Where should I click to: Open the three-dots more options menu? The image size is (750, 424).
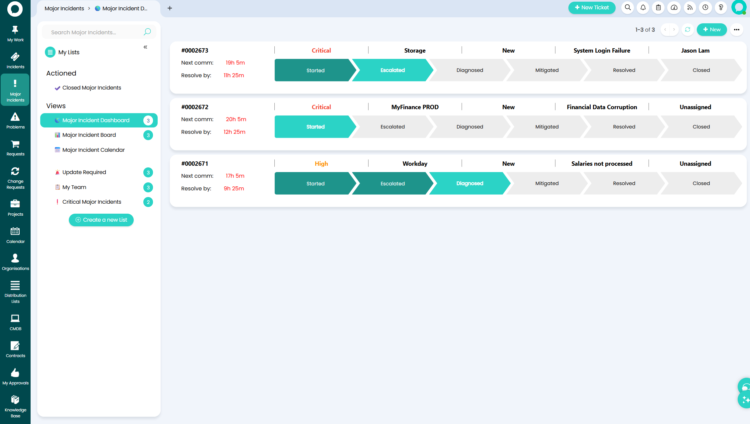[x=736, y=30]
